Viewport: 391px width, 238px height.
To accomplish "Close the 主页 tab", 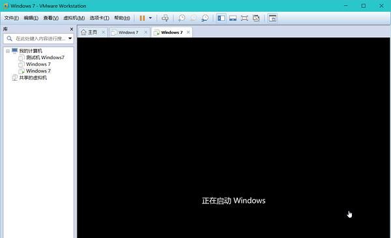I will click(x=103, y=33).
